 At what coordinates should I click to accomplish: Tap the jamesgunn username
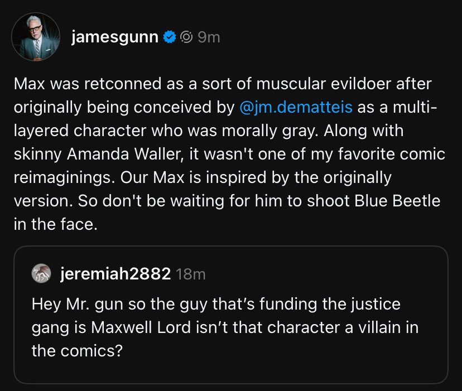tap(116, 37)
